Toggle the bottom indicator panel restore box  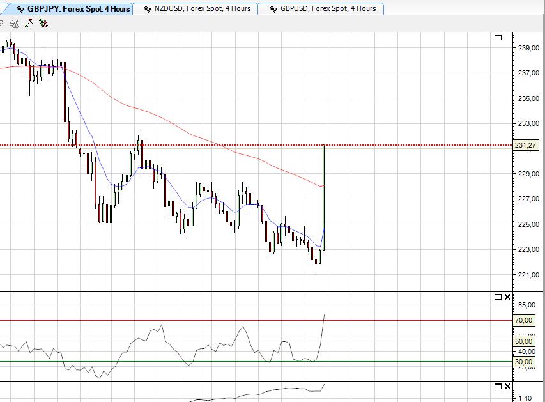tap(497, 386)
